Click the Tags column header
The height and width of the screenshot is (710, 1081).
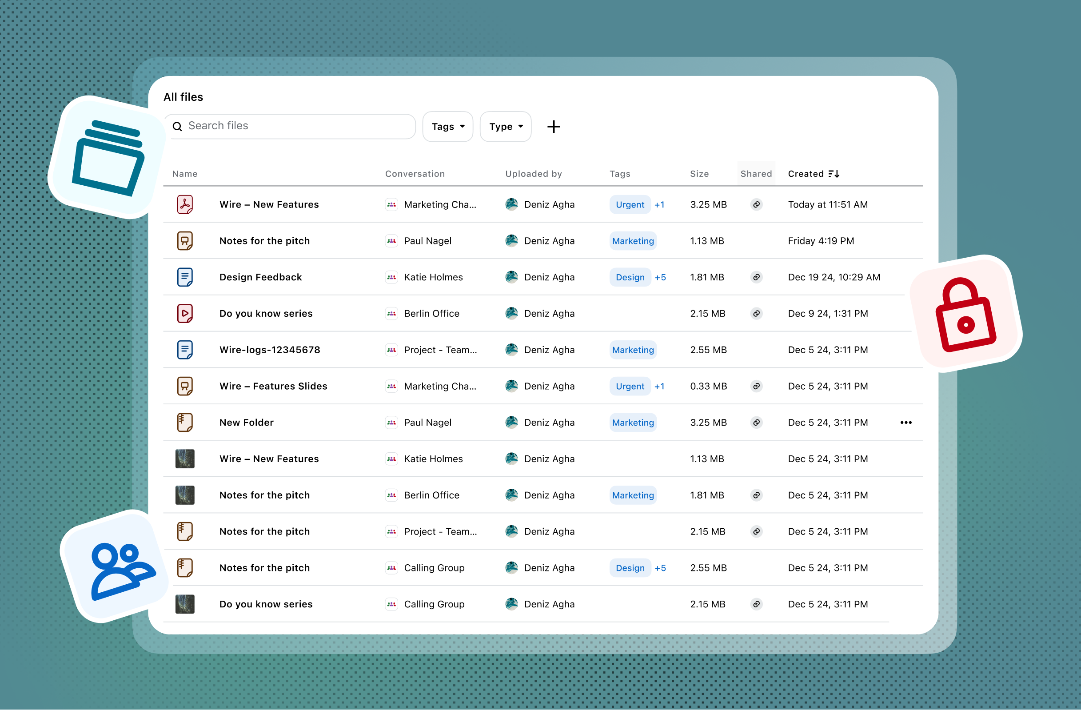coord(620,174)
